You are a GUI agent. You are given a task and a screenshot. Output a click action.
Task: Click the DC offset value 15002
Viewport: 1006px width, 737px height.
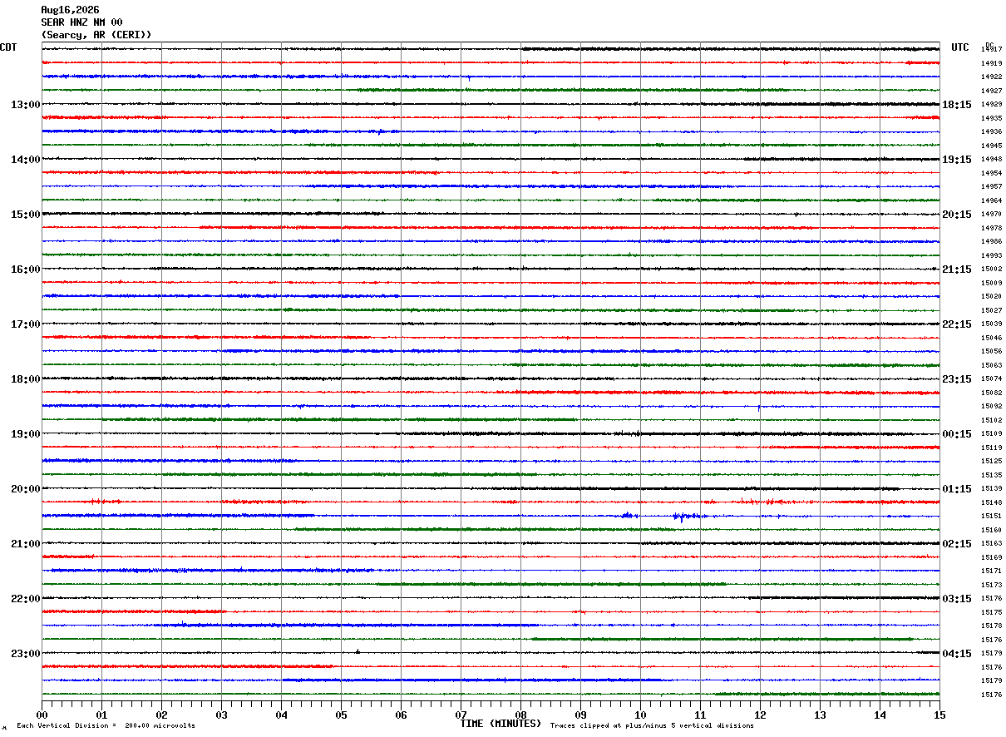click(x=991, y=270)
